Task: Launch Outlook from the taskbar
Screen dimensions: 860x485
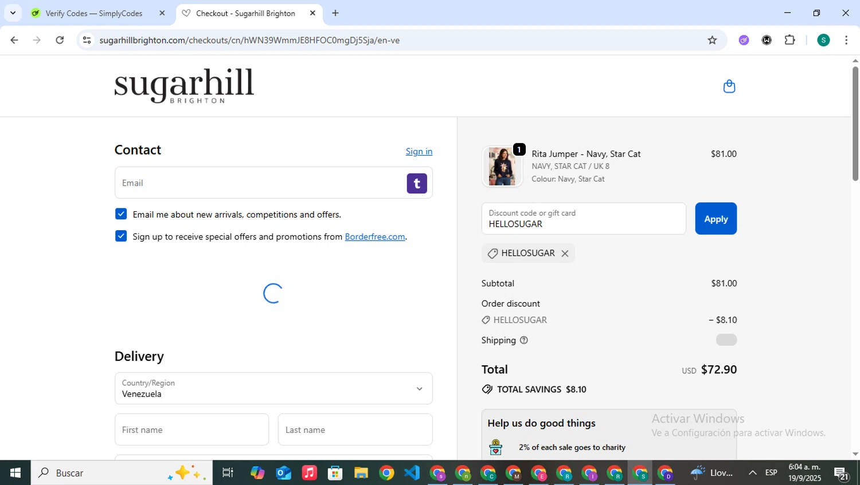Action: coord(283,473)
